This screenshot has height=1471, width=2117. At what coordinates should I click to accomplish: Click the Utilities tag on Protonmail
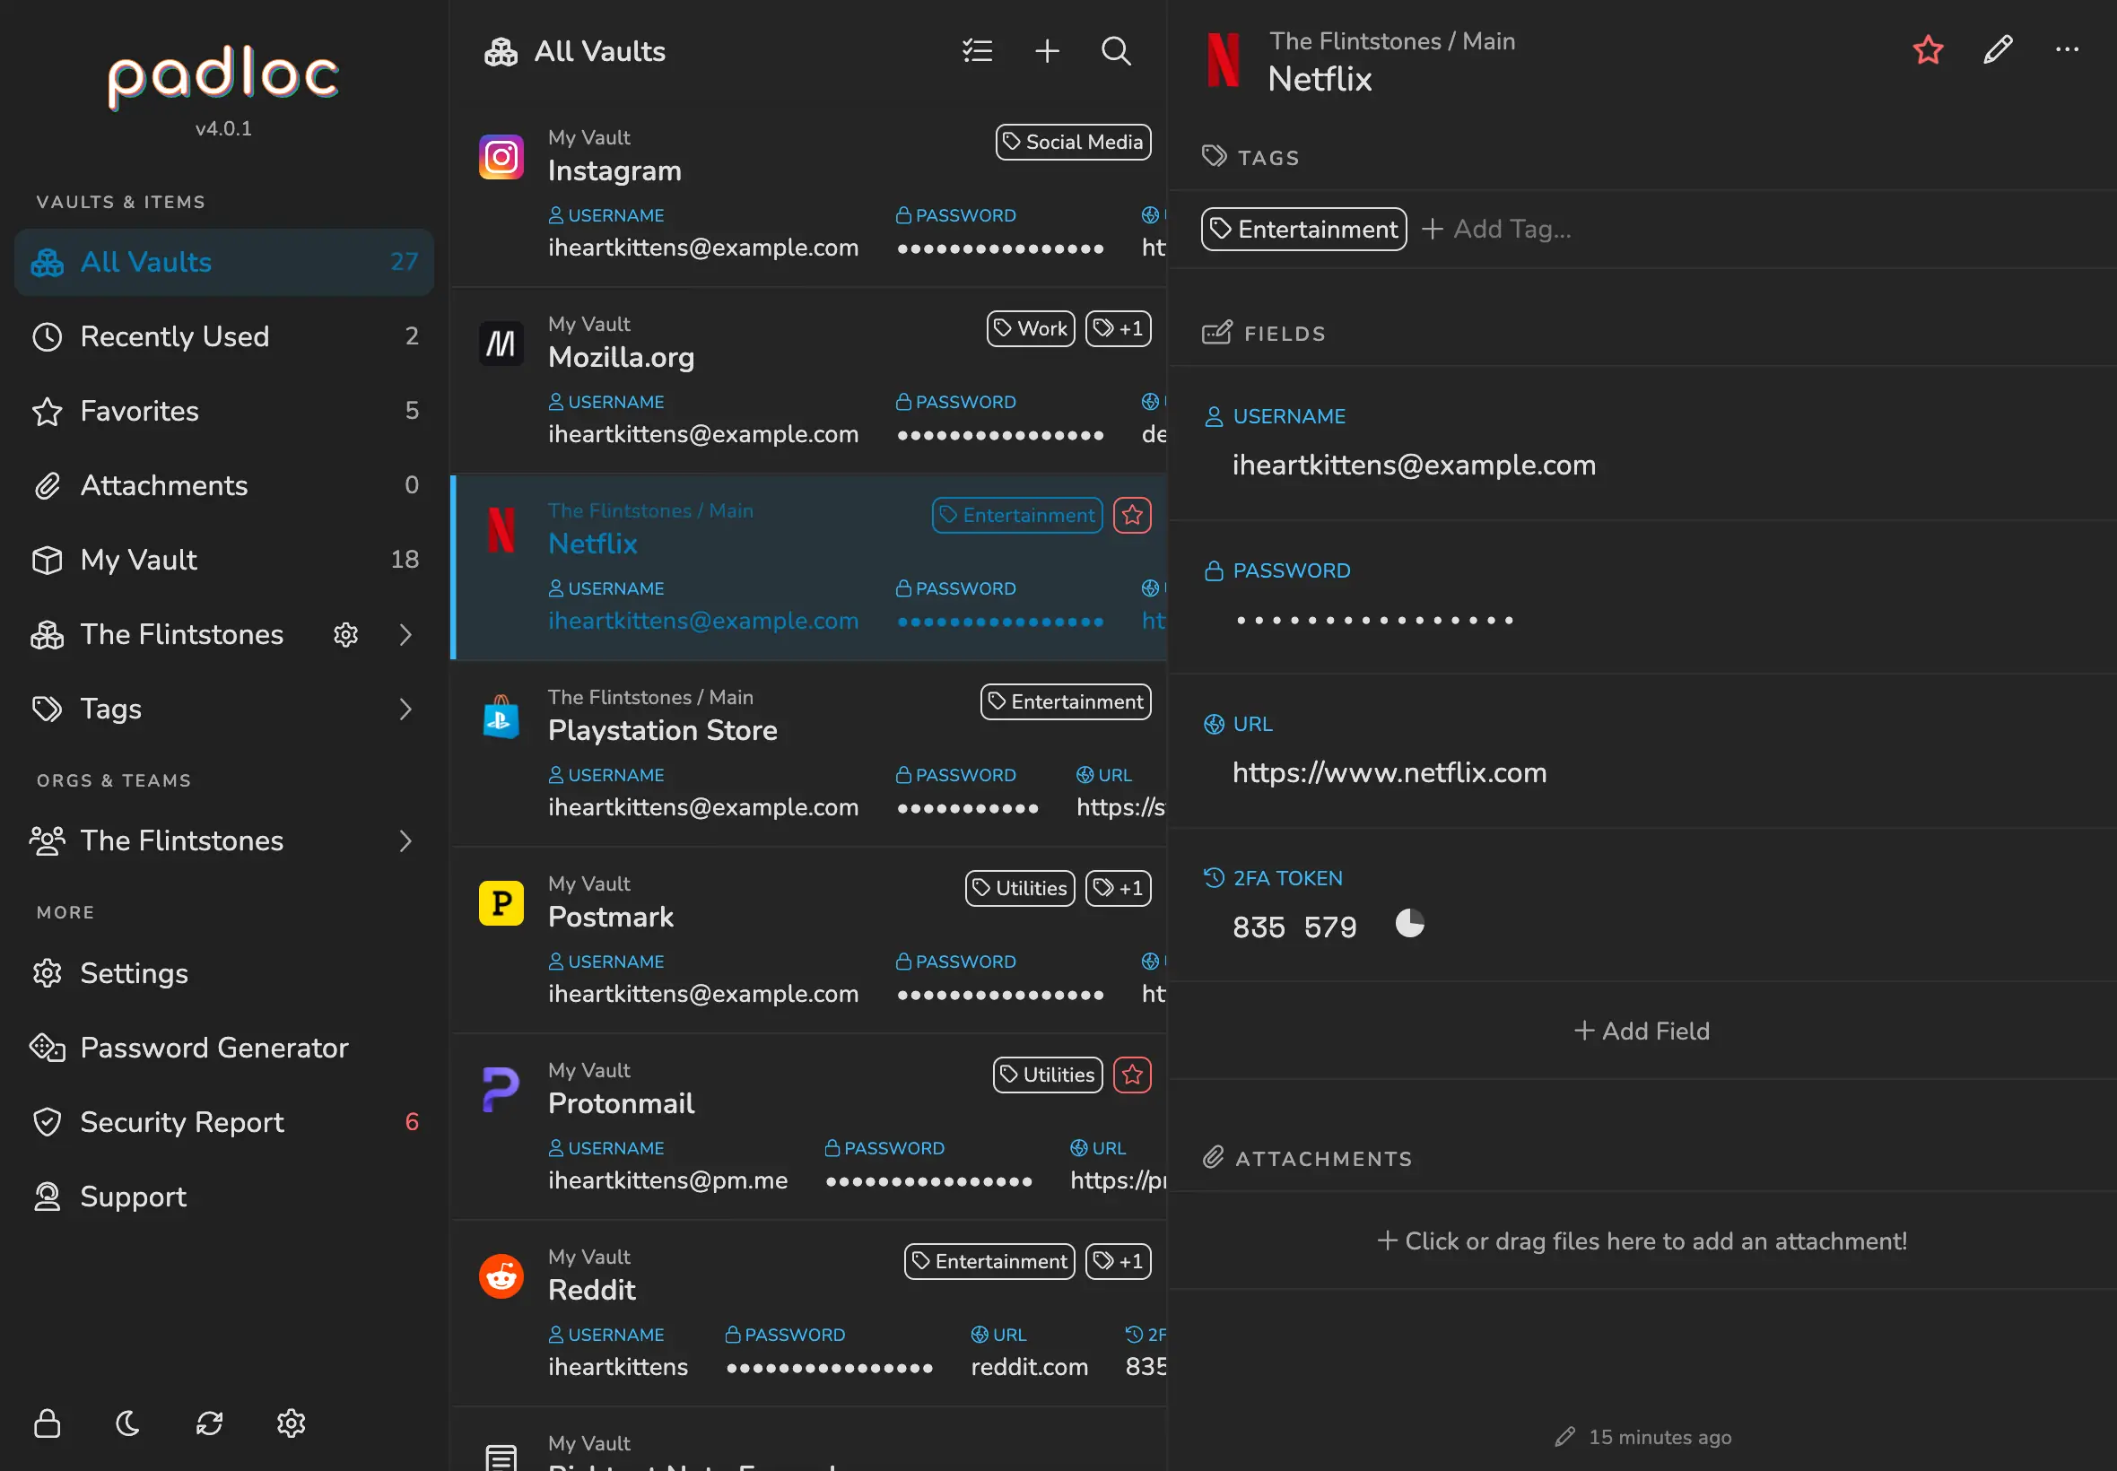coord(1047,1075)
